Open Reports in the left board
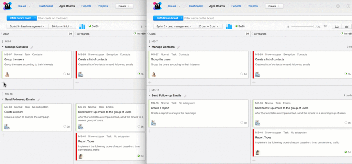 [x=86, y=6]
